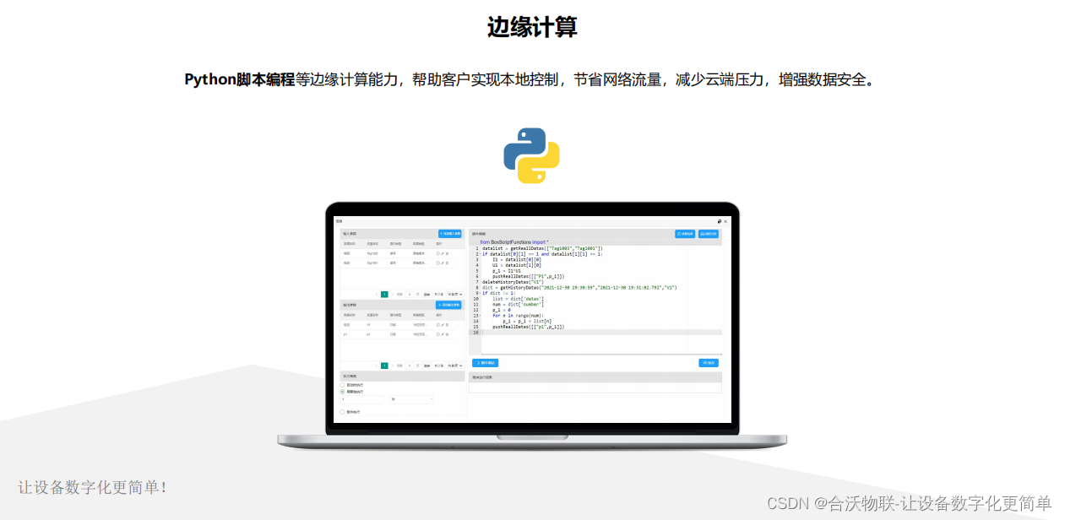The width and height of the screenshot is (1065, 520).
Task: Open the output table page-size dropdown
Action: (454, 366)
